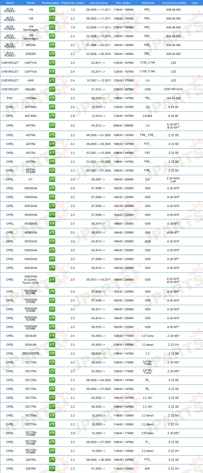203x473 pixels.
Task: Click the fuel icon in the Vectra 38_ row
Action: point(52,389)
